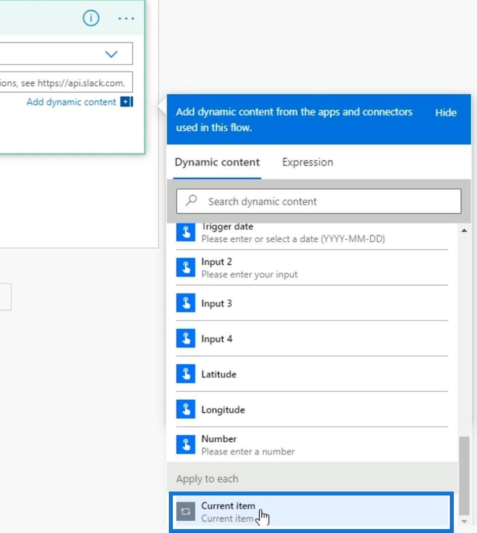Viewport: 477px width, 533px height.
Task: Insert Latitude dynamic content
Action: (x=312, y=374)
